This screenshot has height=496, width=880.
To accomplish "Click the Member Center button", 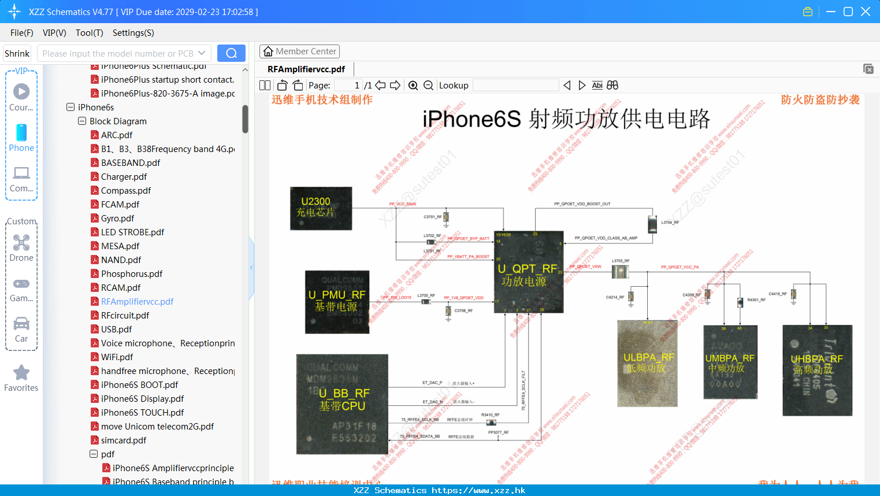I will click(x=299, y=51).
